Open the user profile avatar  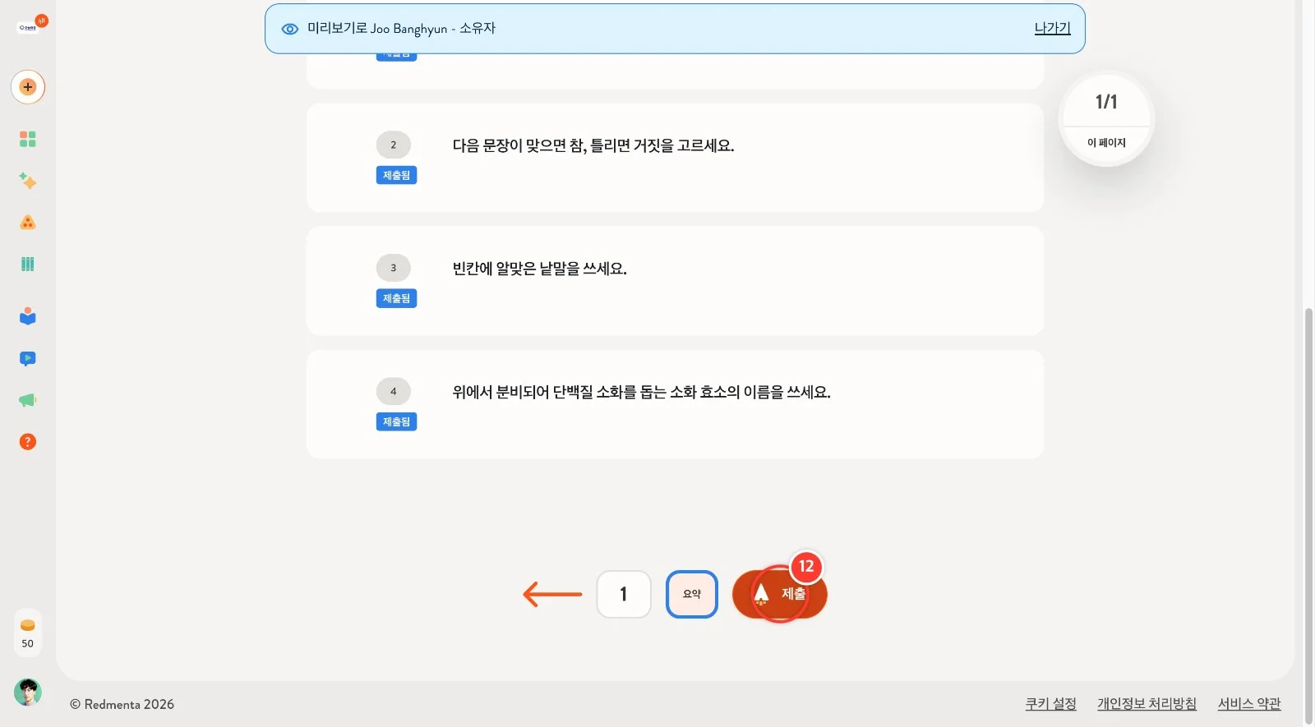point(28,692)
